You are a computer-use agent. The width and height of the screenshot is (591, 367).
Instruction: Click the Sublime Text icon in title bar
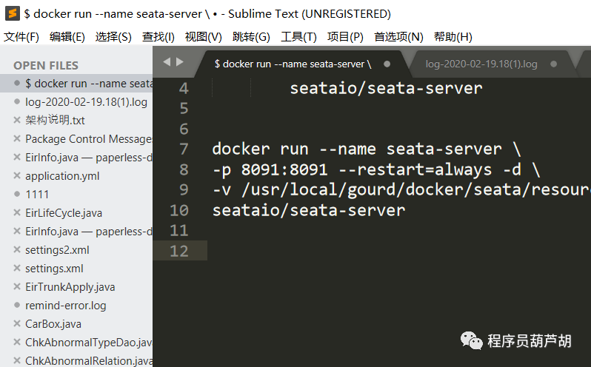12,13
